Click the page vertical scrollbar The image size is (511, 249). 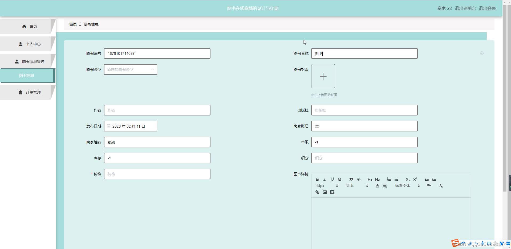point(504,98)
